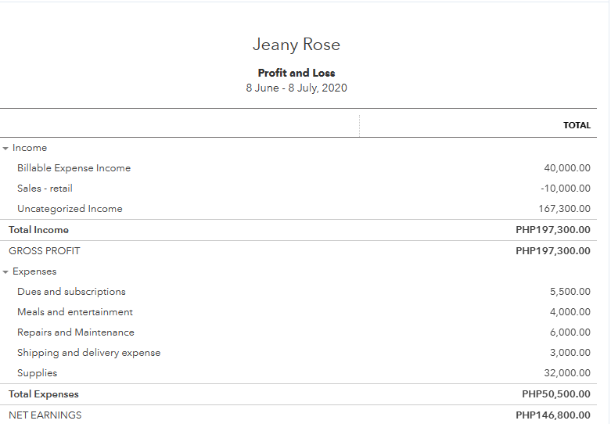This screenshot has height=424, width=611.
Task: Open the Billable Expense Income account
Action: [x=74, y=168]
